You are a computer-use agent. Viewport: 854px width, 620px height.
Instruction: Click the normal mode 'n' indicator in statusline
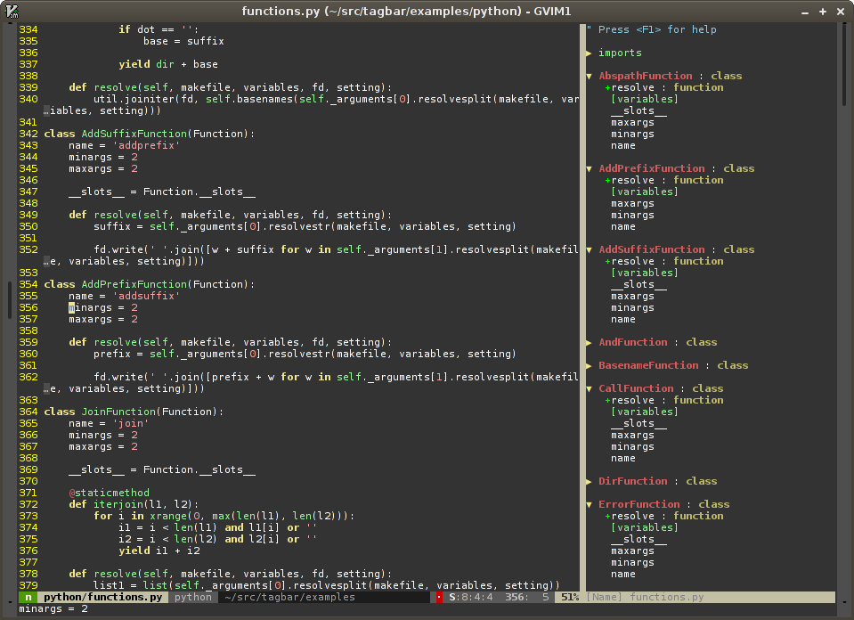28,597
